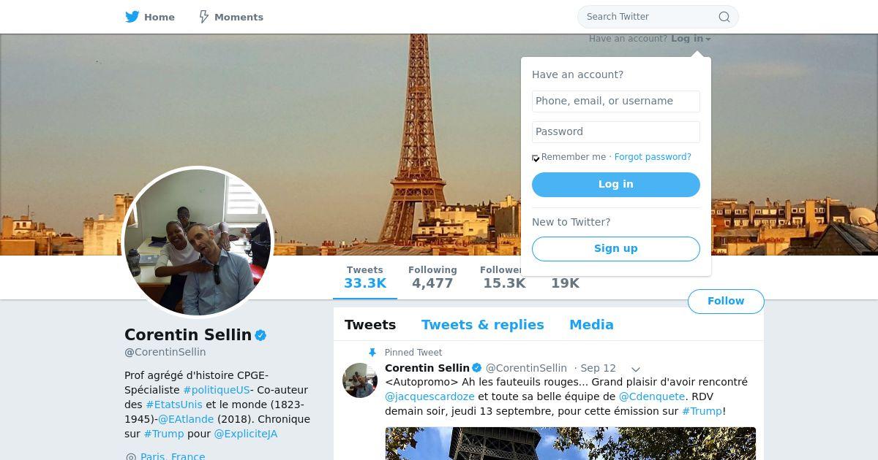
Task: Expand the pinned tweet options chevron
Action: coord(636,369)
